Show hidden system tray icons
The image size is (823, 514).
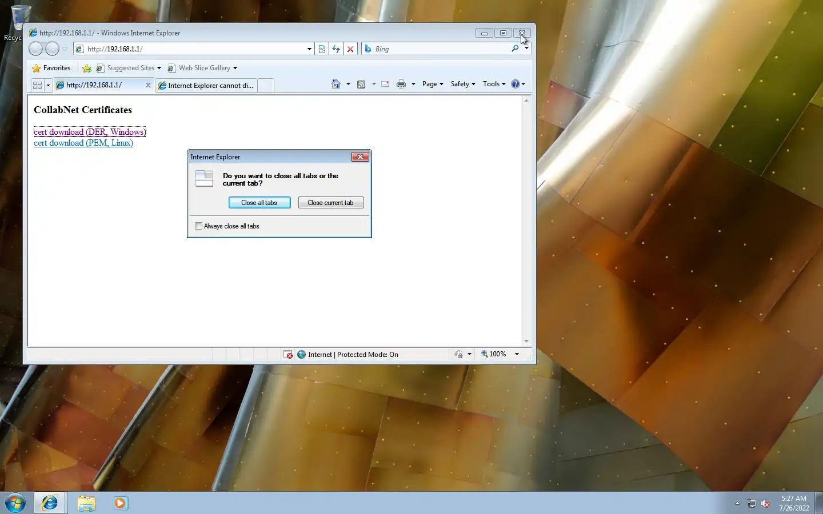pyautogui.click(x=737, y=503)
